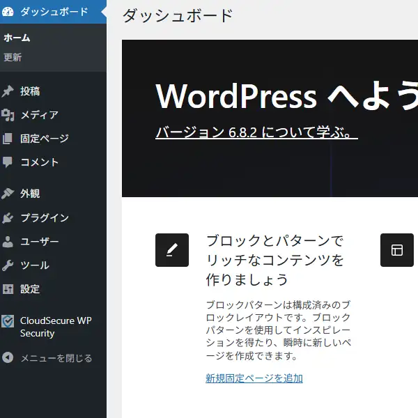Viewport: 418px width, 418px height.
Task: Open the 更新 submenu item
Action: [13, 57]
